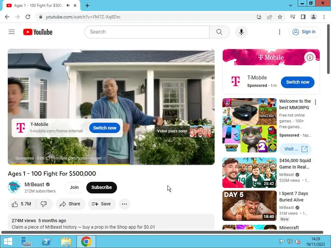Click the address bar URL

tap(83, 17)
